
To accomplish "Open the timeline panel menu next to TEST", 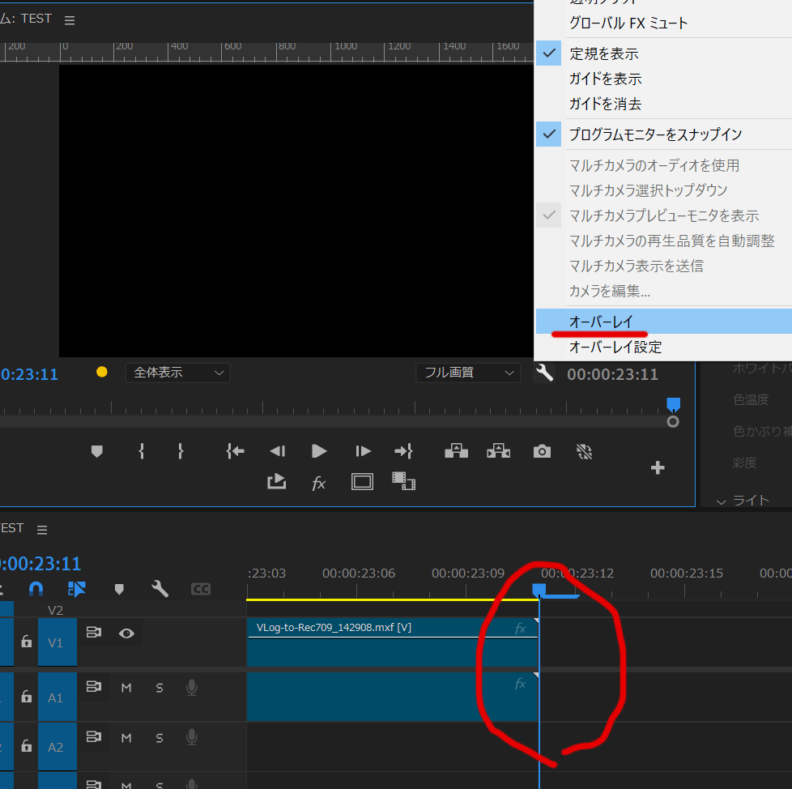I will [x=42, y=529].
